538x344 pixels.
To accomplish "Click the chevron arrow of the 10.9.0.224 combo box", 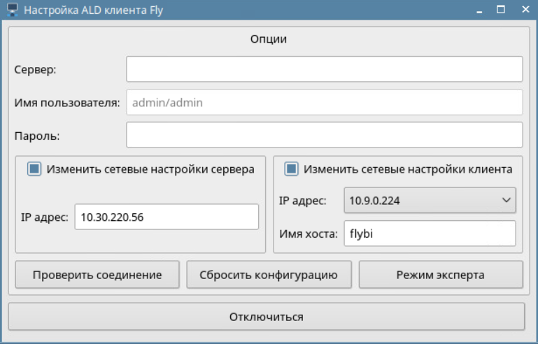I will [507, 201].
